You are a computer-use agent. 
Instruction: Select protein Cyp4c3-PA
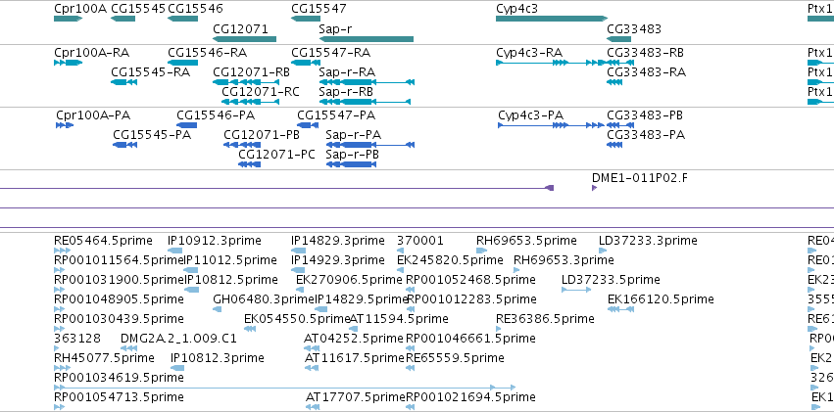click(551, 125)
